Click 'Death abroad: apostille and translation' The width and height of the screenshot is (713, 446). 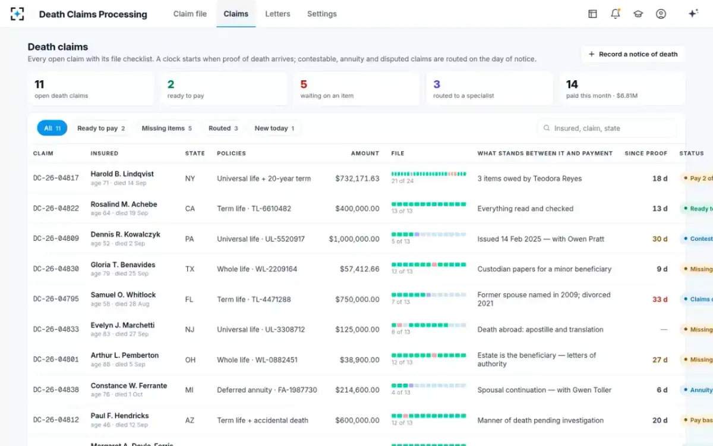[x=541, y=329]
